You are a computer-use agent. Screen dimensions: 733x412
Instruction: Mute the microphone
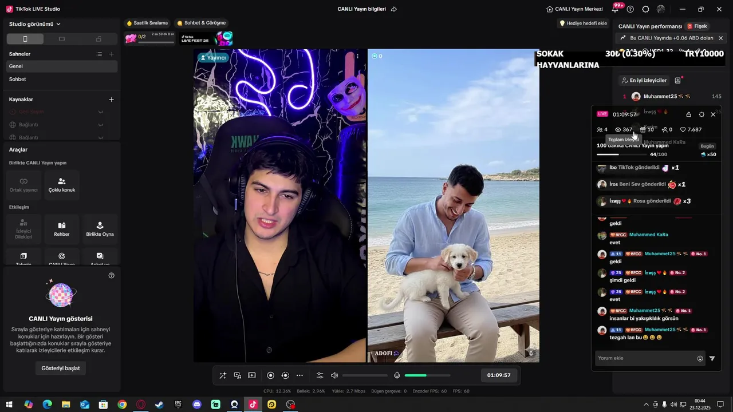click(x=397, y=375)
